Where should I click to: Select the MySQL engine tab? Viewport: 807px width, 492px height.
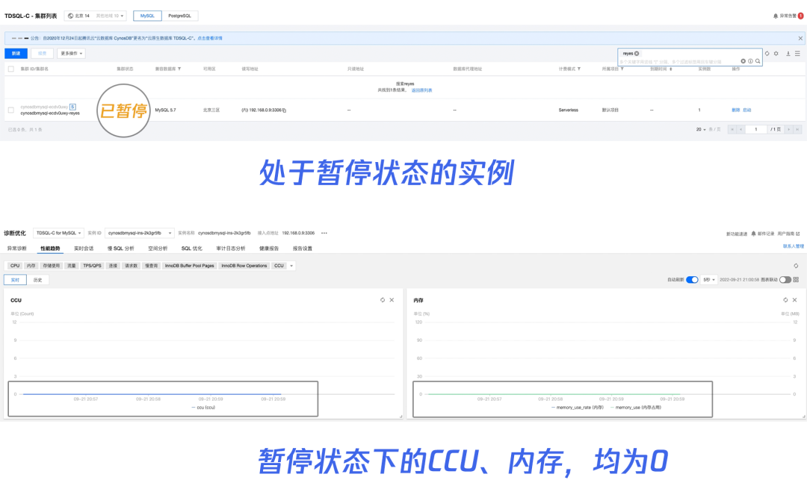pos(147,16)
